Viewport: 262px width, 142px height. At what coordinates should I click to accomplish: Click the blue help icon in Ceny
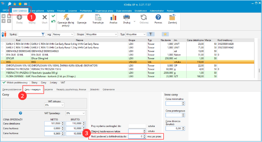(20, 113)
